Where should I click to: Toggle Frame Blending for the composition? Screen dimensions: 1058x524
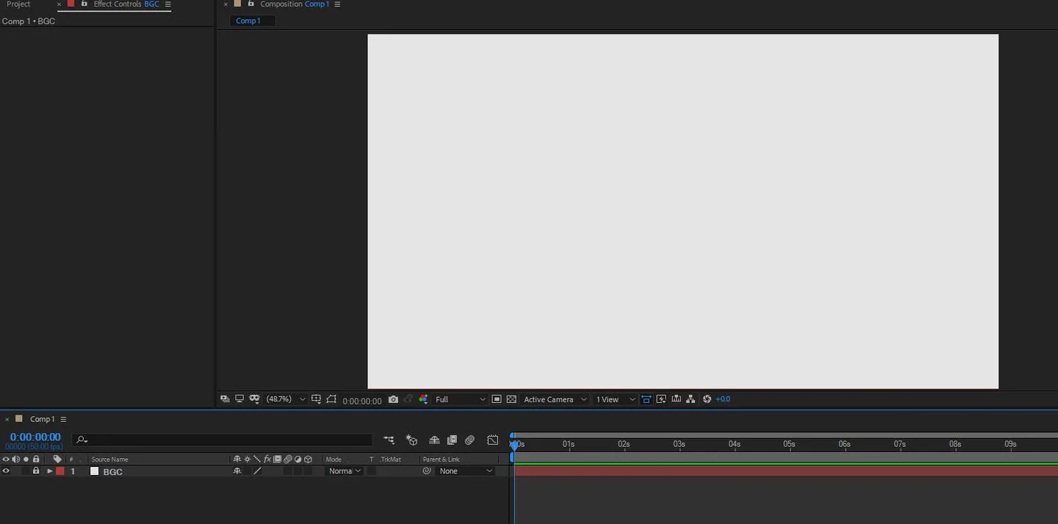pos(452,440)
